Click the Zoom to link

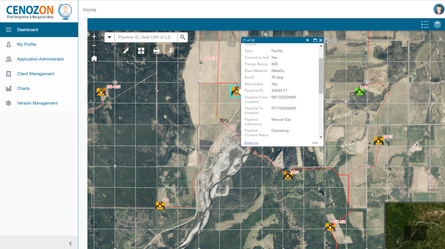pyautogui.click(x=251, y=143)
